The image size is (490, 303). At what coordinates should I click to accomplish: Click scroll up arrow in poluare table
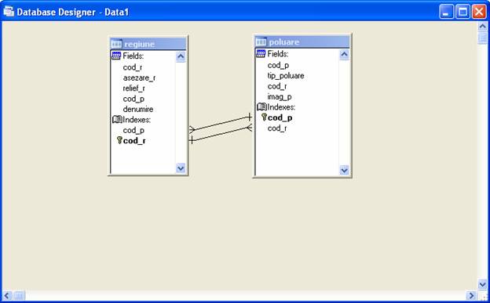344,55
